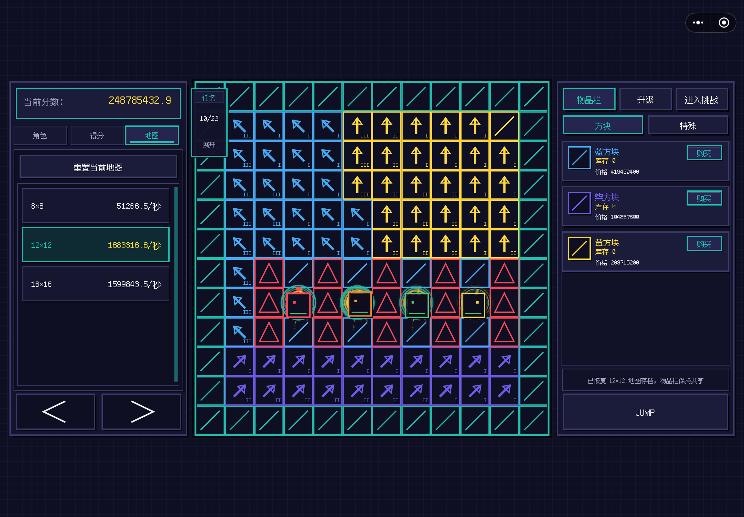Select the 方块 sub-tab

click(x=603, y=125)
